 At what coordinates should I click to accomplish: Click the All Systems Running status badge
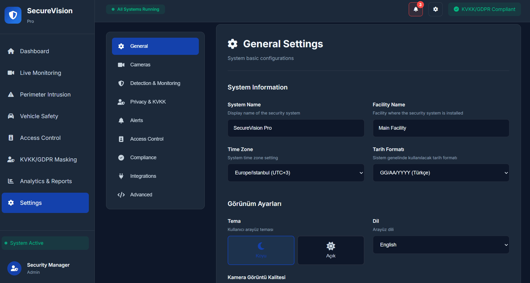135,9
